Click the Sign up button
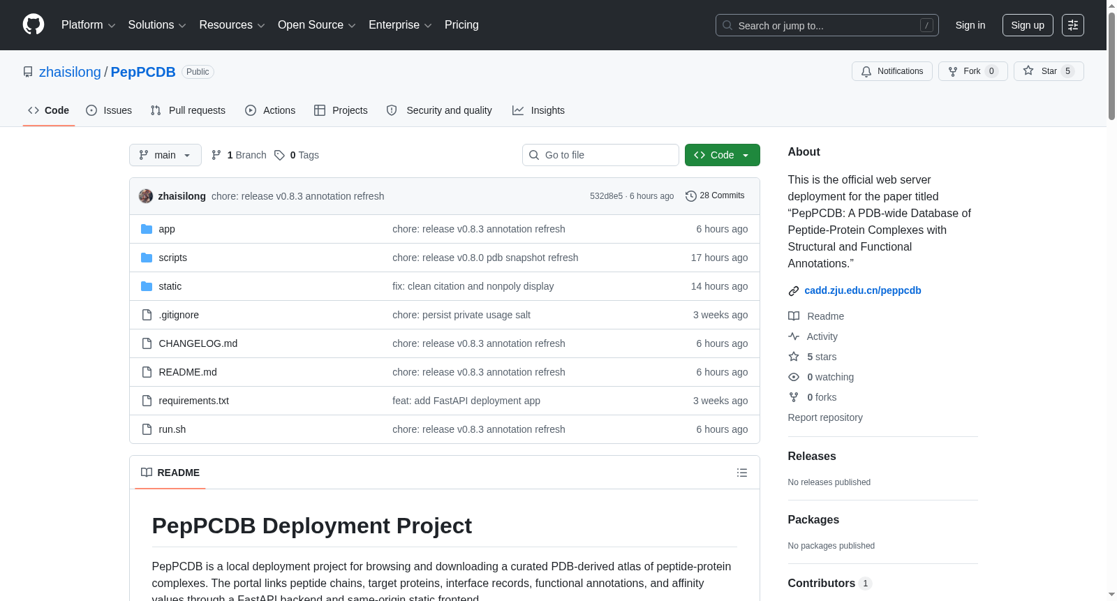The image size is (1117, 601). click(x=1028, y=25)
